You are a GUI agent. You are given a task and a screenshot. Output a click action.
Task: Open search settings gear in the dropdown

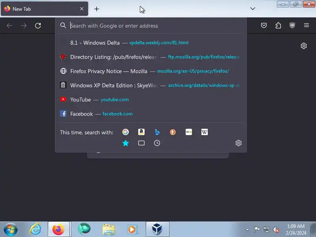tap(239, 143)
